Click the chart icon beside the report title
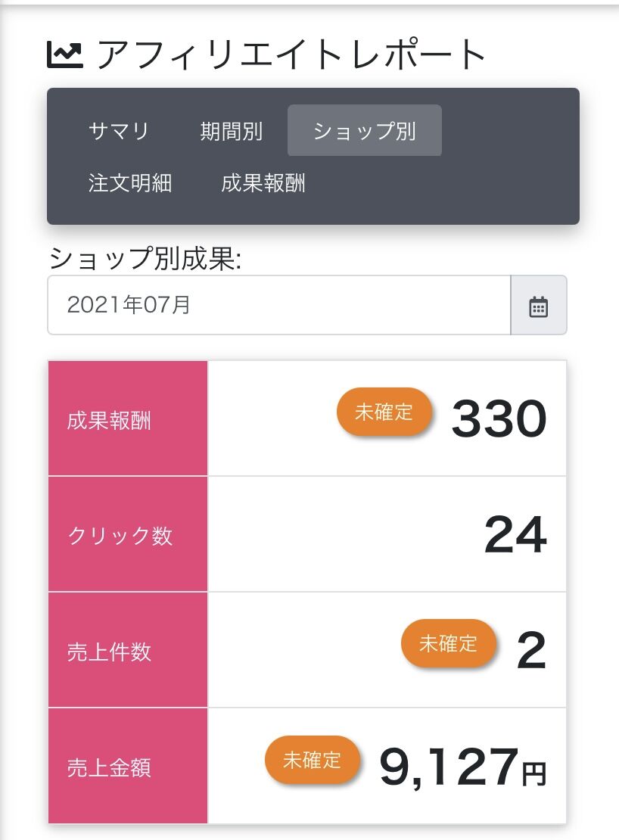This screenshot has width=619, height=840. [x=65, y=54]
